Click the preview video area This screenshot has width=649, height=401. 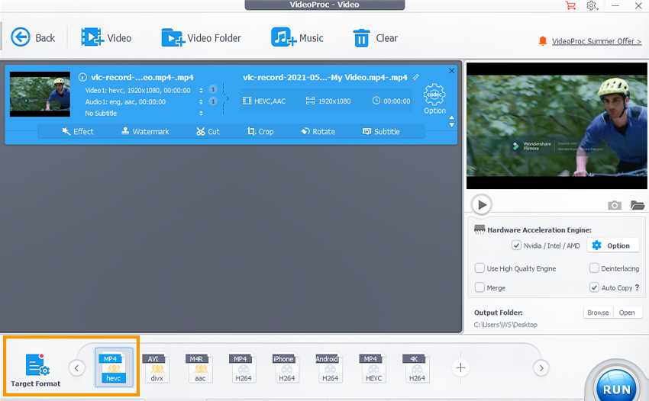click(557, 126)
